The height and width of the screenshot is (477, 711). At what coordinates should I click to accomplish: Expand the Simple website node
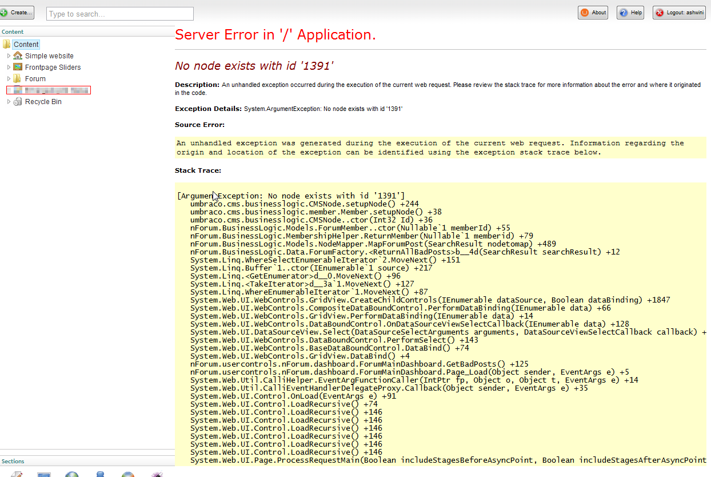pyautogui.click(x=9, y=56)
